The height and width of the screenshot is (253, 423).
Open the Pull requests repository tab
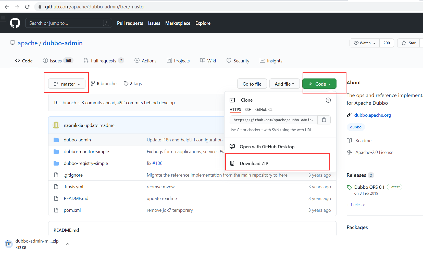click(x=104, y=61)
